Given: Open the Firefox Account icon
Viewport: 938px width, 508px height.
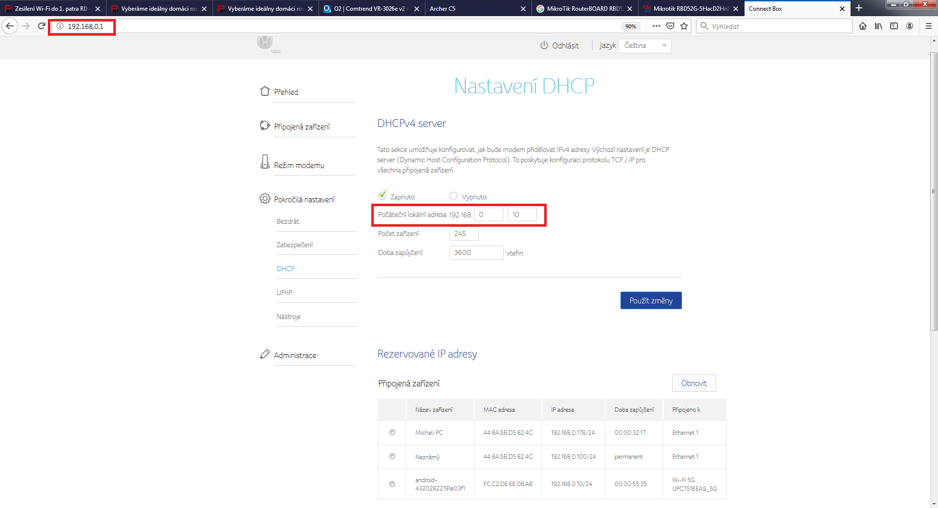Looking at the screenshot, I should (x=910, y=26).
